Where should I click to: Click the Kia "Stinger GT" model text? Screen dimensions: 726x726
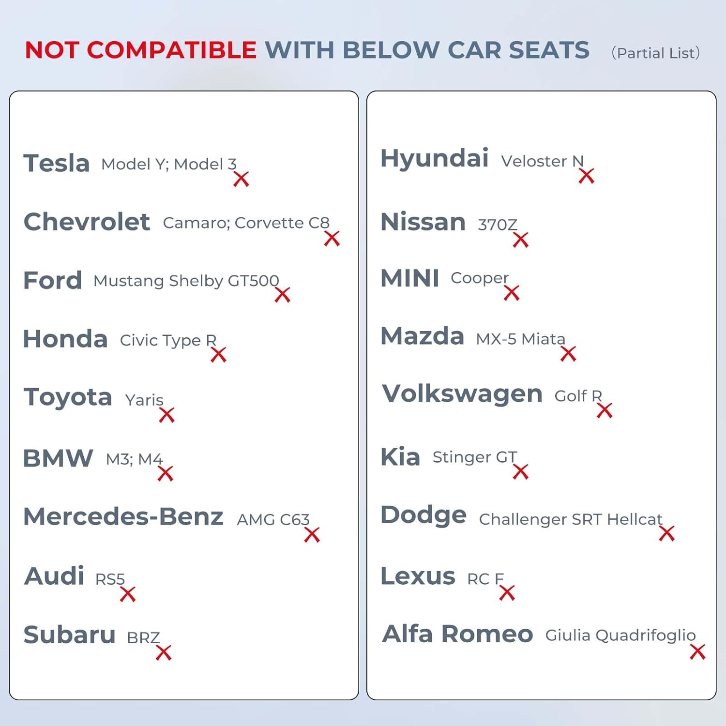click(474, 457)
